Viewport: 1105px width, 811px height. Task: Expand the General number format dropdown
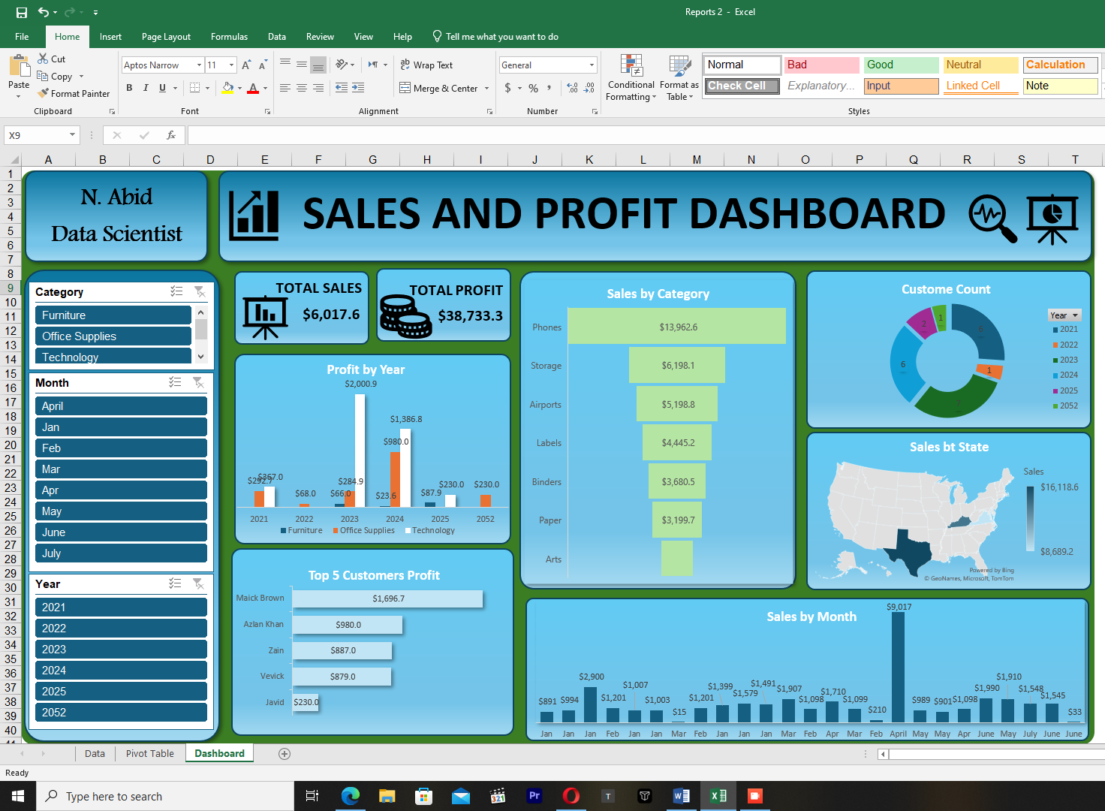tap(592, 65)
